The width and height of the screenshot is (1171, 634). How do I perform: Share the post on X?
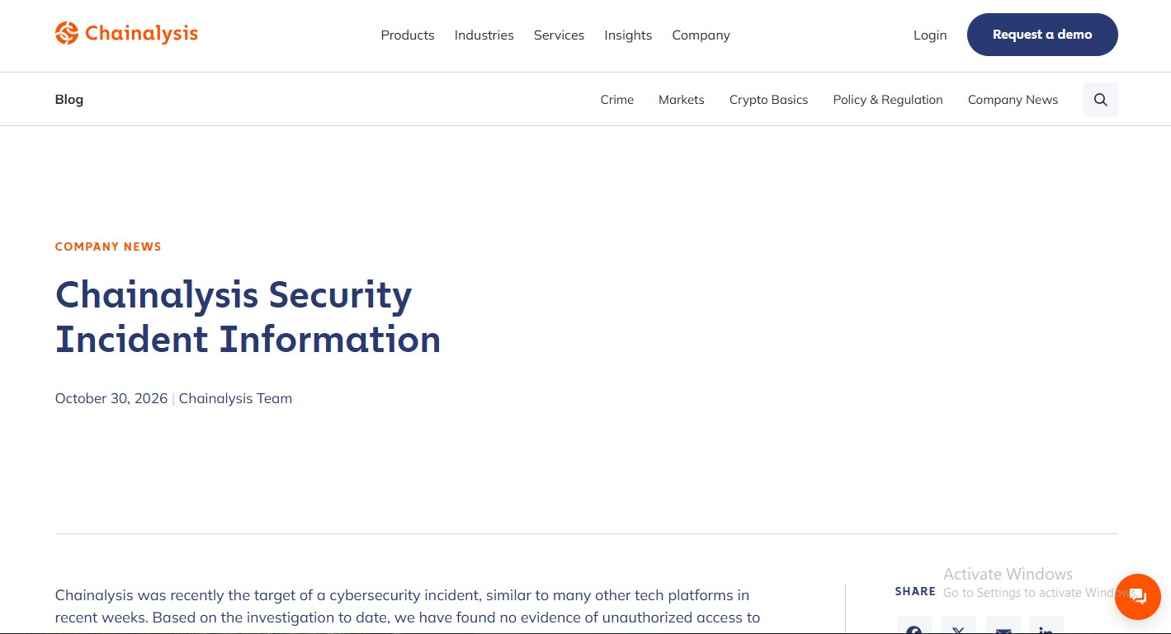tap(958, 626)
